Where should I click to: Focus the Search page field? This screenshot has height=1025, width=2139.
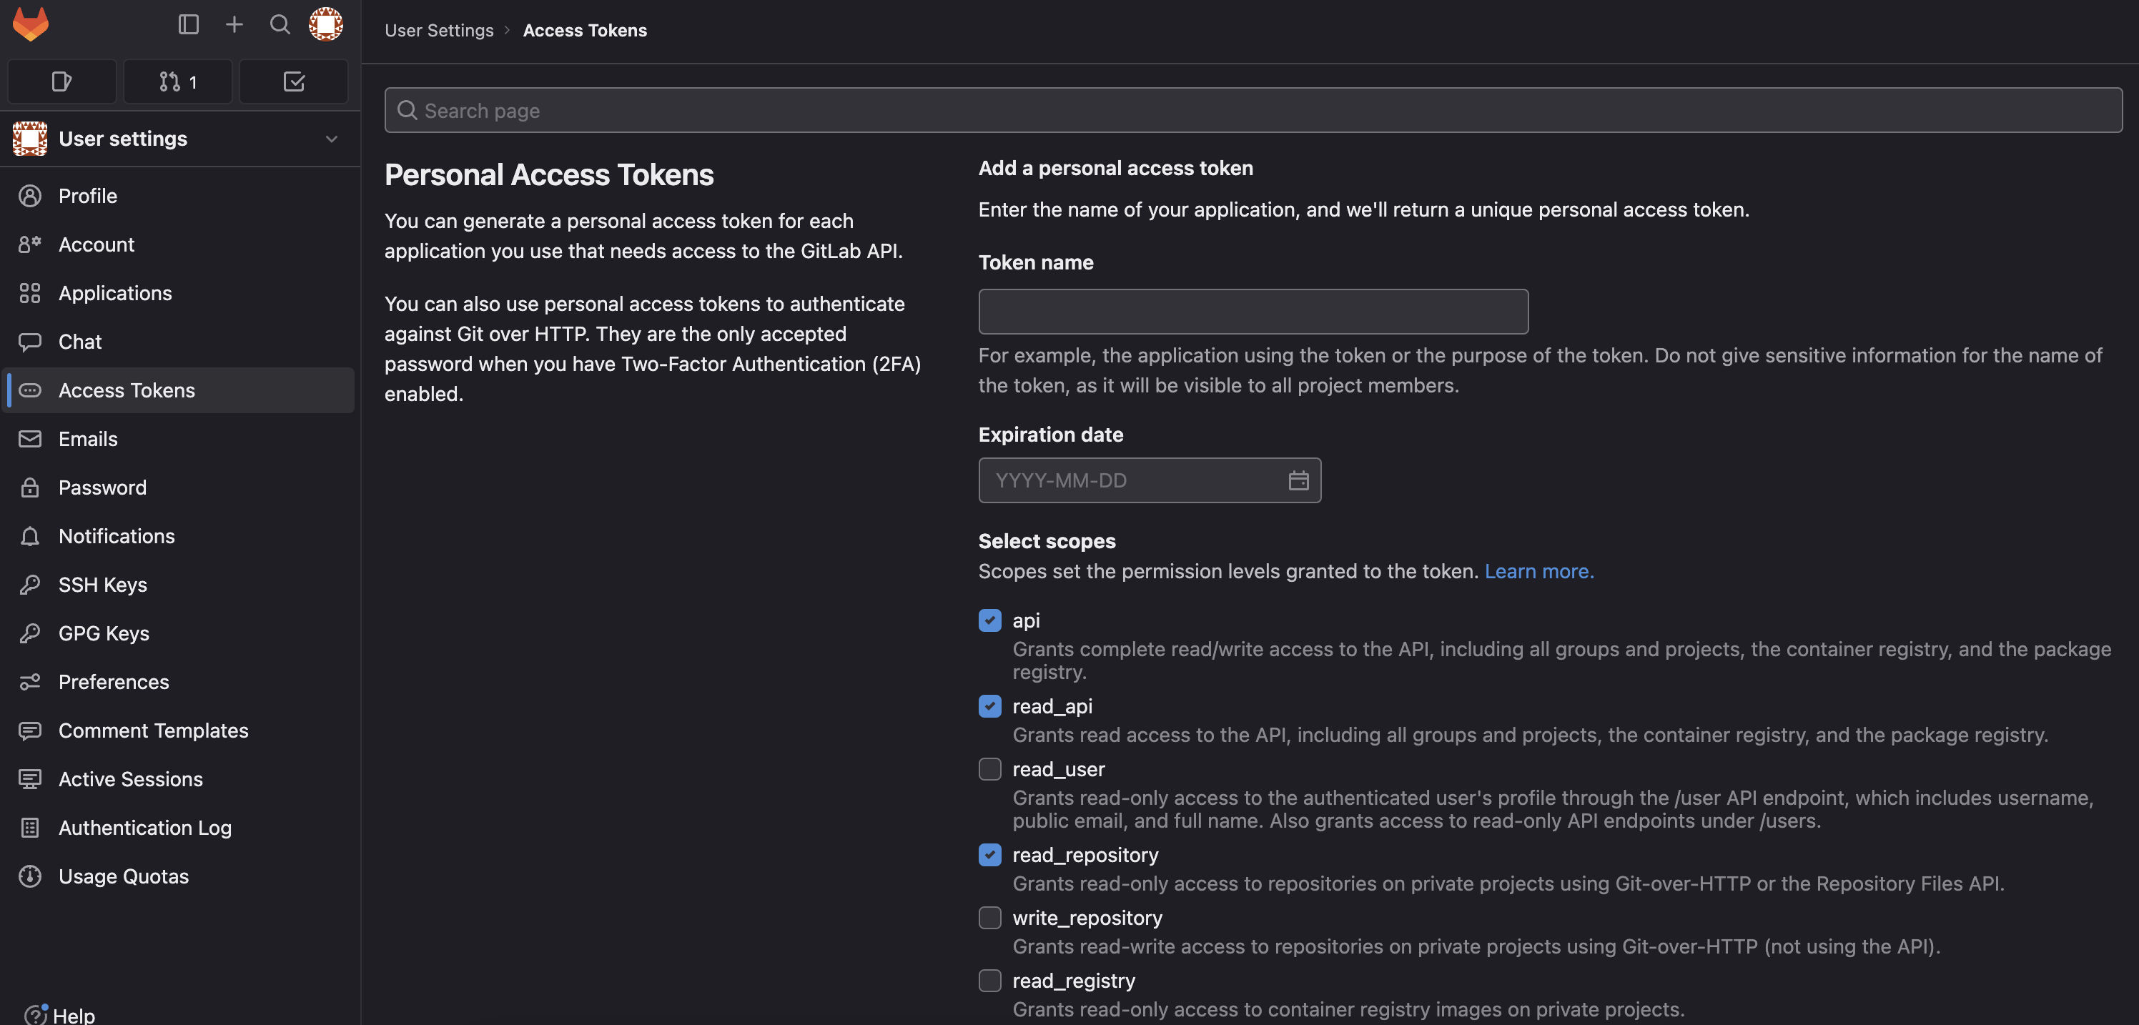point(1253,110)
